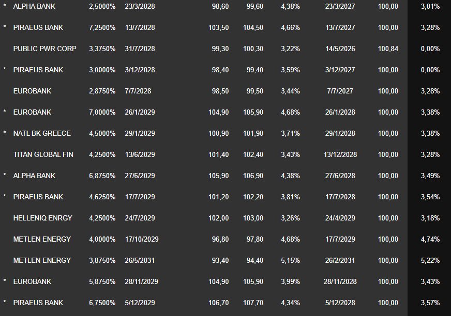Select the 14/5/2026 call date
Viewport: 451px width, 316px height.
click(x=340, y=49)
